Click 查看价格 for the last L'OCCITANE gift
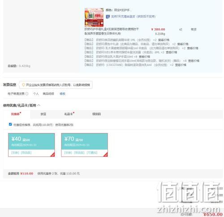This screenshot has height=217, width=224. [x=181, y=65]
